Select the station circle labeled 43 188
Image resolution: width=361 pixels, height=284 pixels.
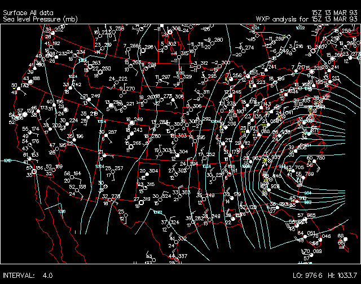30,82
